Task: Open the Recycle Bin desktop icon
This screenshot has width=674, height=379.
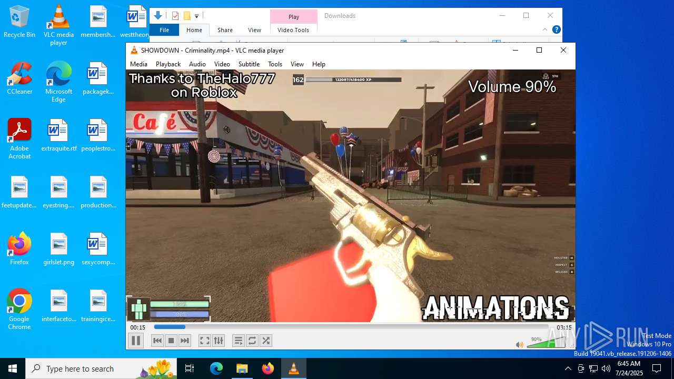Action: [x=19, y=22]
